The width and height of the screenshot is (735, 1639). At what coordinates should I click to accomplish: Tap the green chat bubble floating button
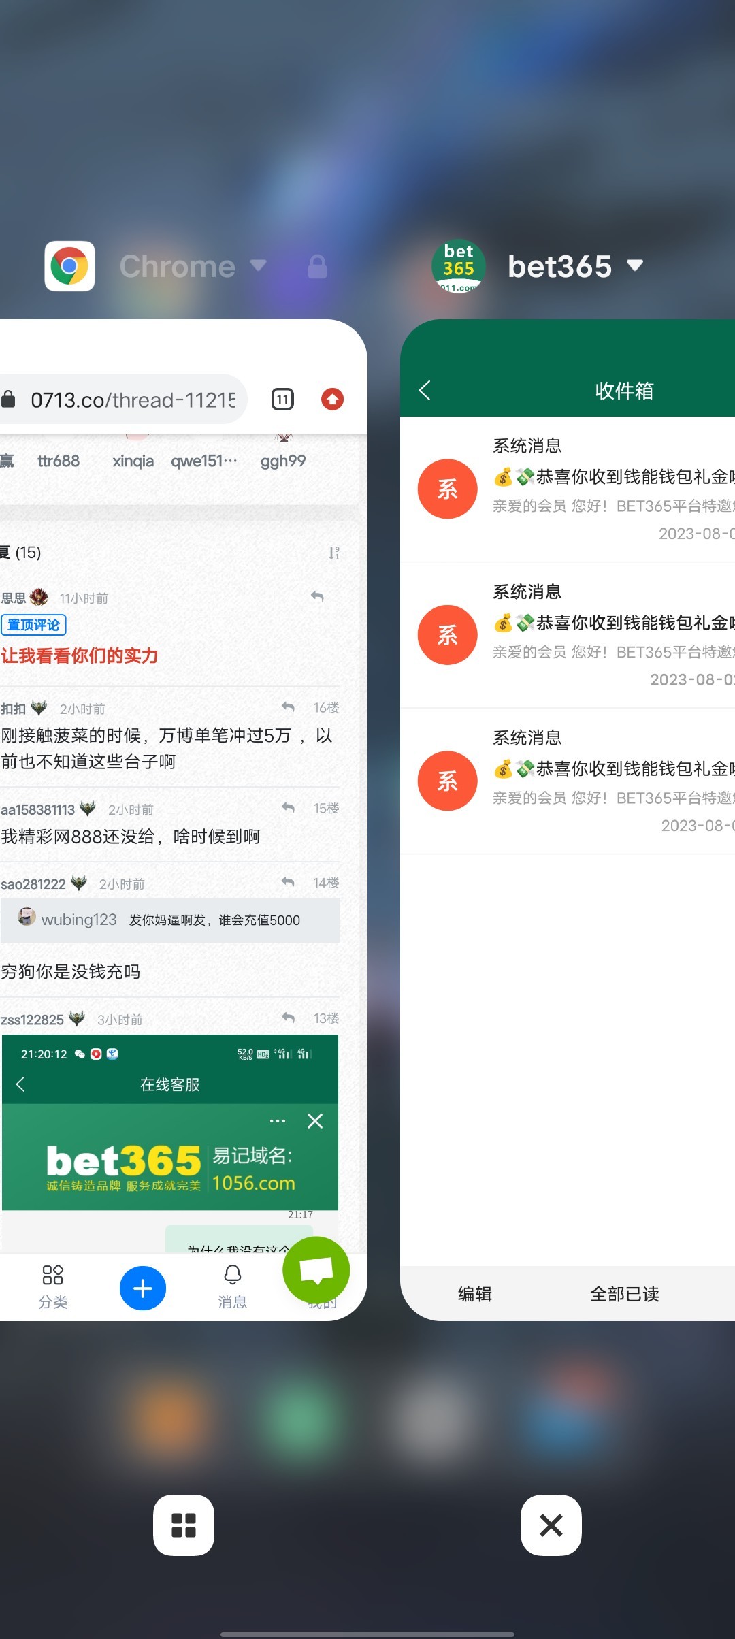316,1270
